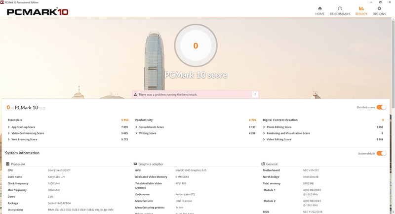This screenshot has width=395, height=214.
Task: Click the Video Conferencing score value 5 085
Action: [x=124, y=133]
